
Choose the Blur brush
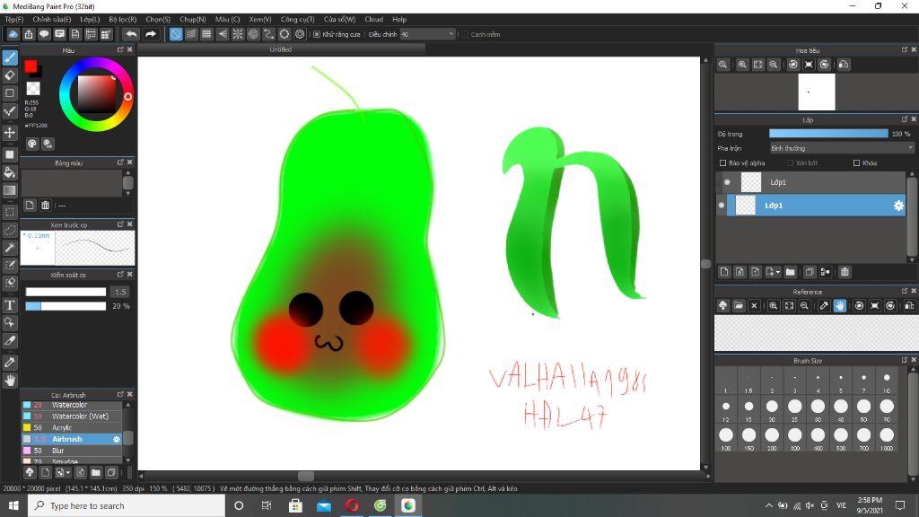[x=72, y=451]
